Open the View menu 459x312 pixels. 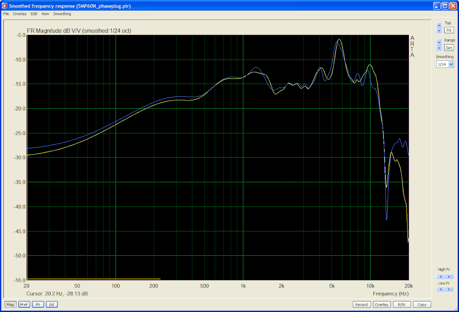pos(45,14)
